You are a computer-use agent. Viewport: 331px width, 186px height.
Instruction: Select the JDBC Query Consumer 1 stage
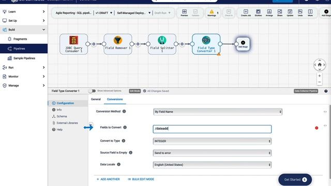pos(73,44)
